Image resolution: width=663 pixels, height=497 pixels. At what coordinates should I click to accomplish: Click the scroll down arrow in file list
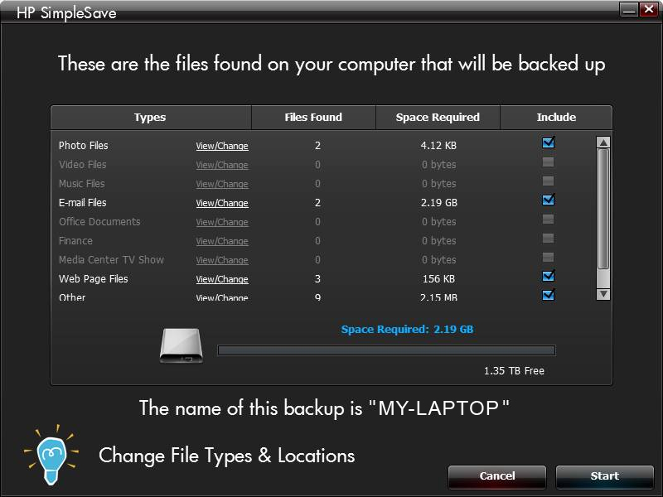click(x=603, y=294)
